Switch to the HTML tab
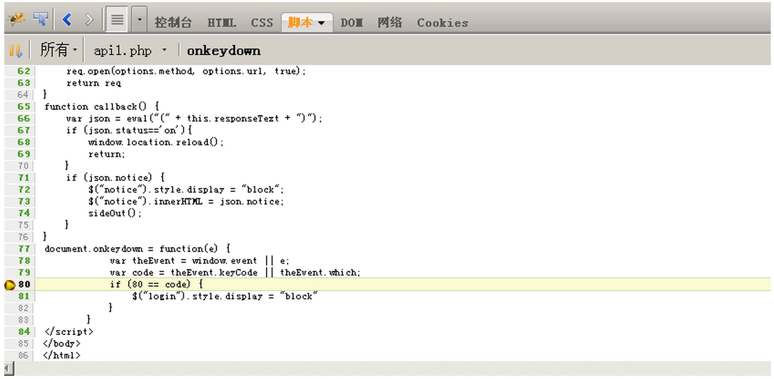Screen dimensions: 774x379 221,23
